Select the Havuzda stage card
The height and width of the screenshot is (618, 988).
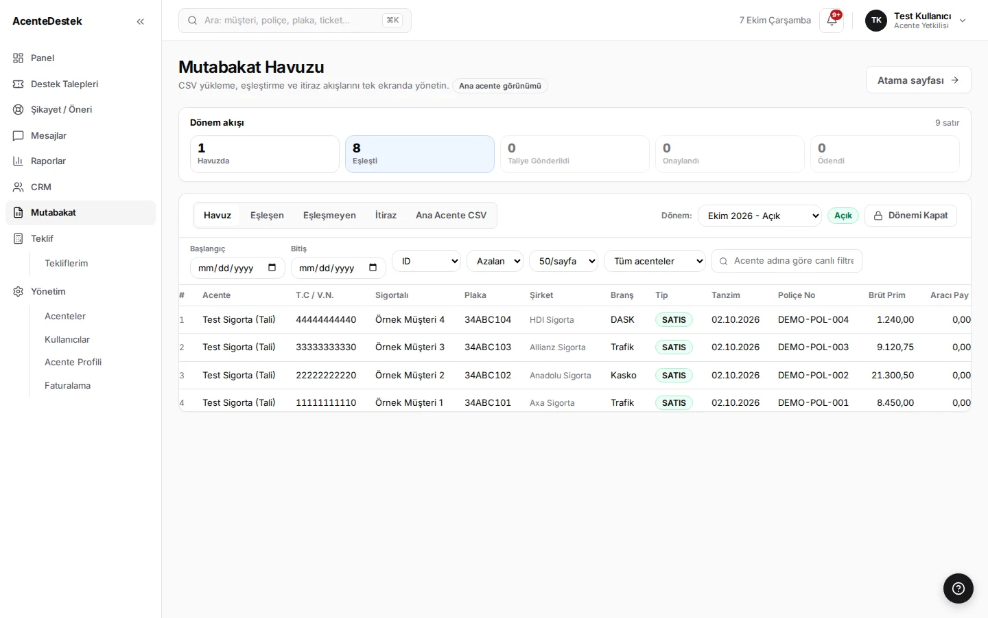[265, 154]
